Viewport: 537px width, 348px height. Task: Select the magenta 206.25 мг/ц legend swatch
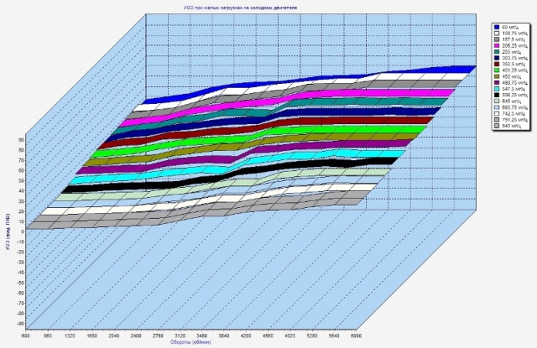496,44
